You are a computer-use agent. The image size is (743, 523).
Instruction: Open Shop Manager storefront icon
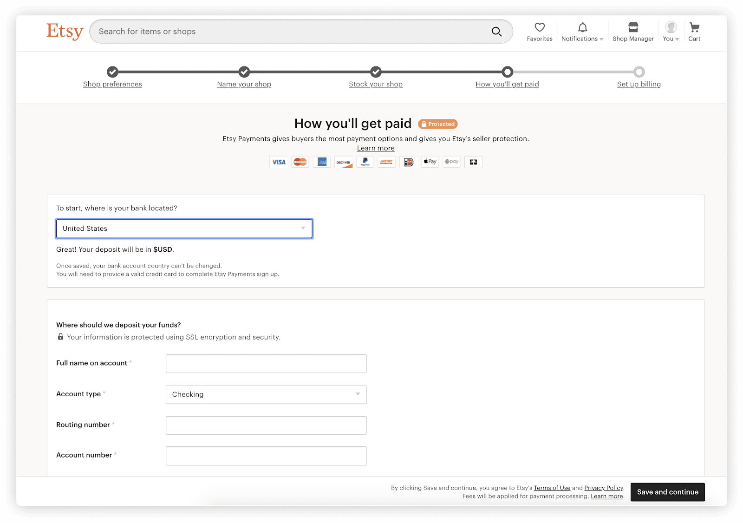[633, 27]
